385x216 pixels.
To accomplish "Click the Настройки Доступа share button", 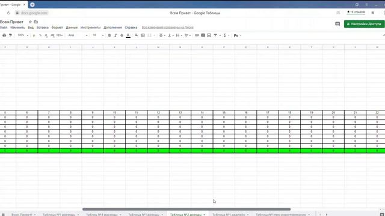I will [x=364, y=24].
